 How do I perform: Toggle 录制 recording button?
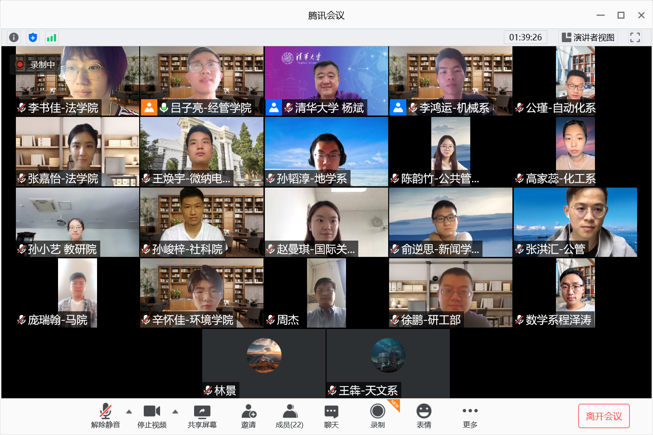(x=378, y=416)
